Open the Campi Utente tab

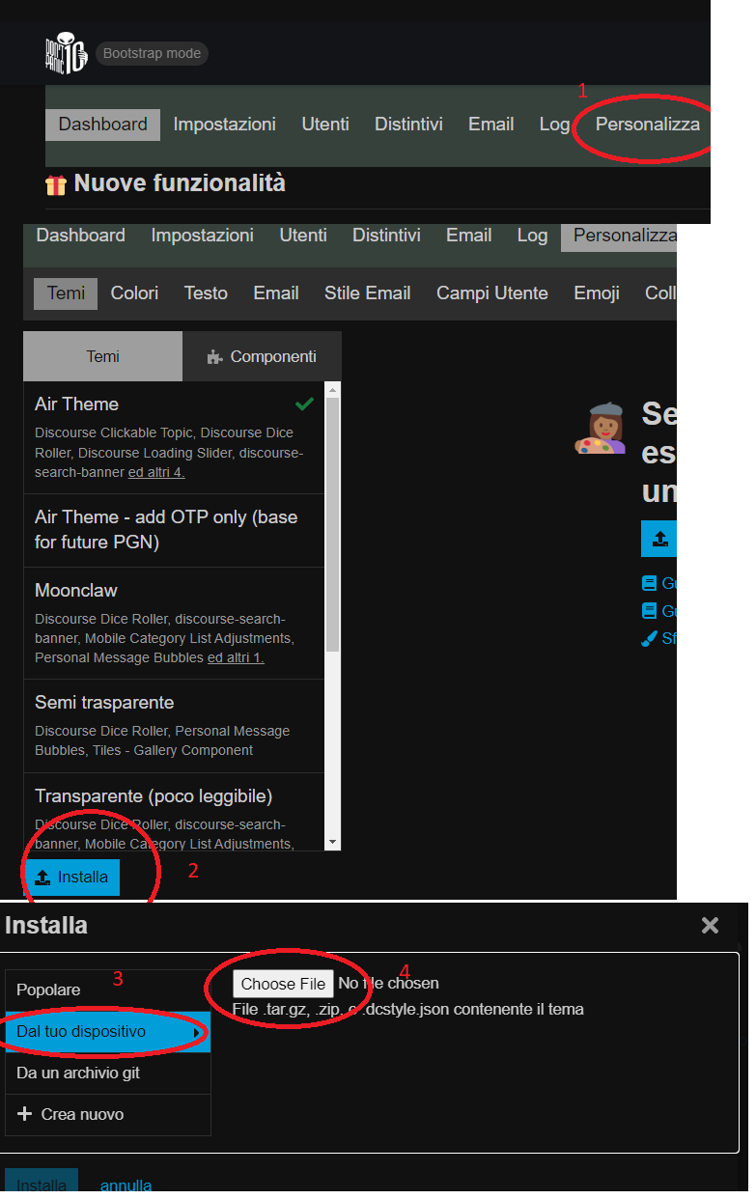(491, 293)
